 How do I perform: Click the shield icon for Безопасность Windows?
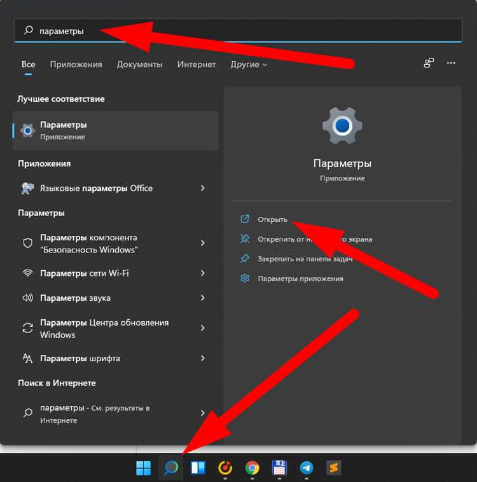(28, 243)
